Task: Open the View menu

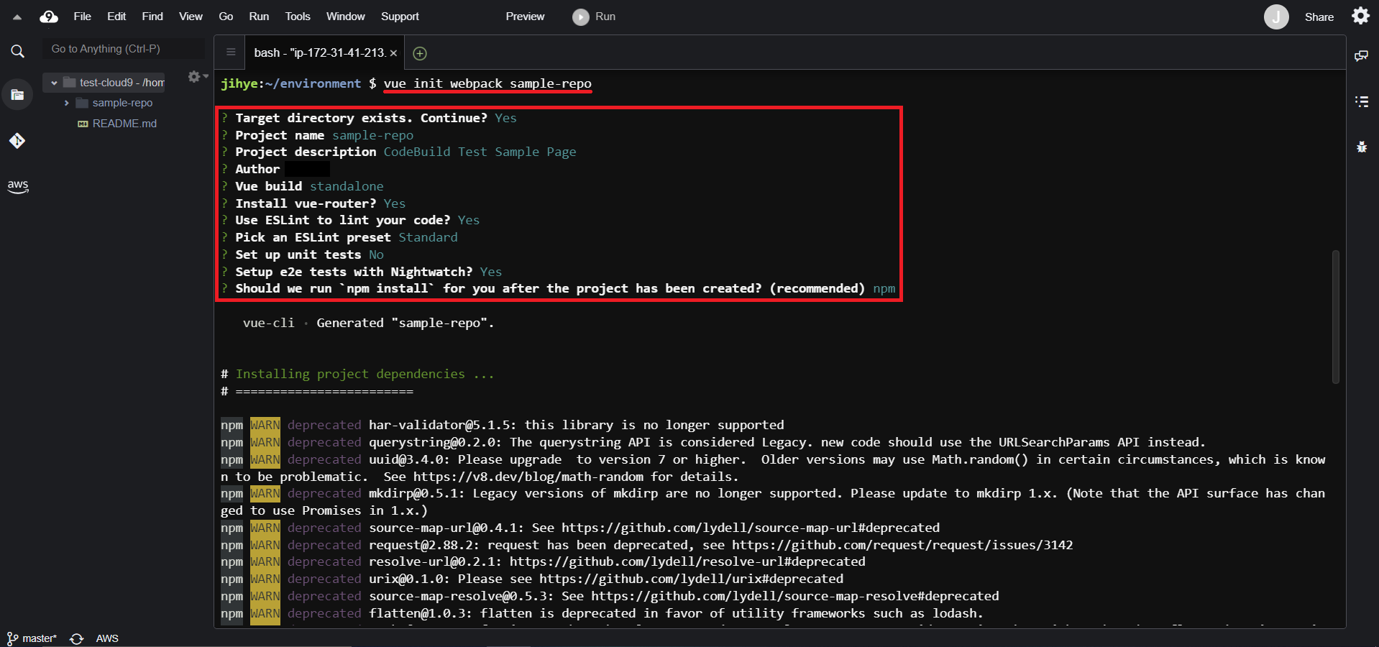Action: click(191, 17)
